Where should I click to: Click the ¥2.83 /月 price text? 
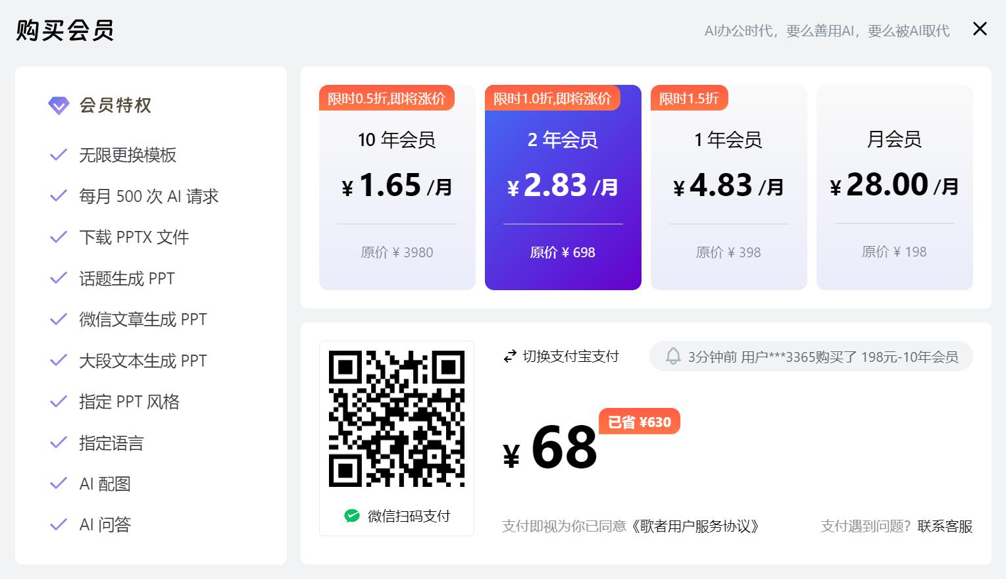(563, 186)
